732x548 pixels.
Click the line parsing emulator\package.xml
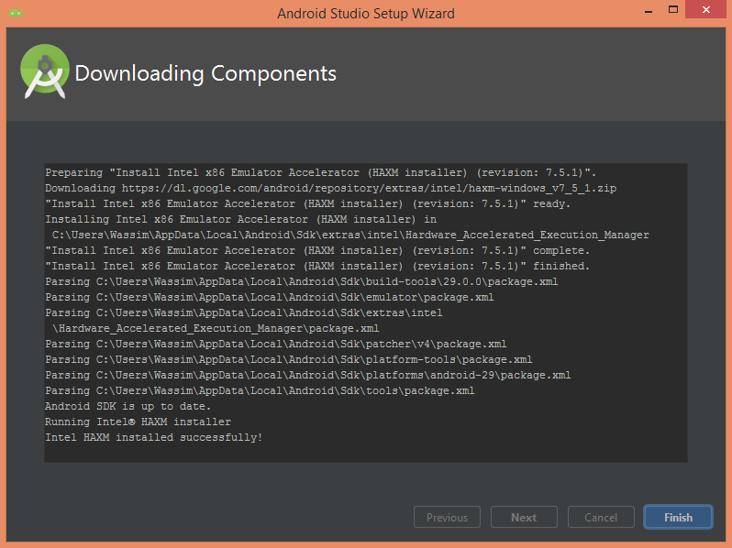pyautogui.click(x=270, y=297)
